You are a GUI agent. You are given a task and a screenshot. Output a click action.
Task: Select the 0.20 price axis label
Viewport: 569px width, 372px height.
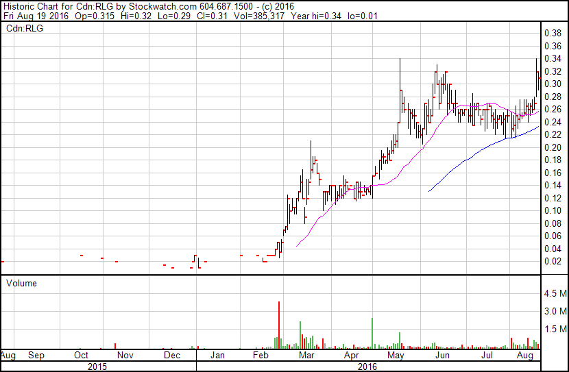pyautogui.click(x=553, y=147)
